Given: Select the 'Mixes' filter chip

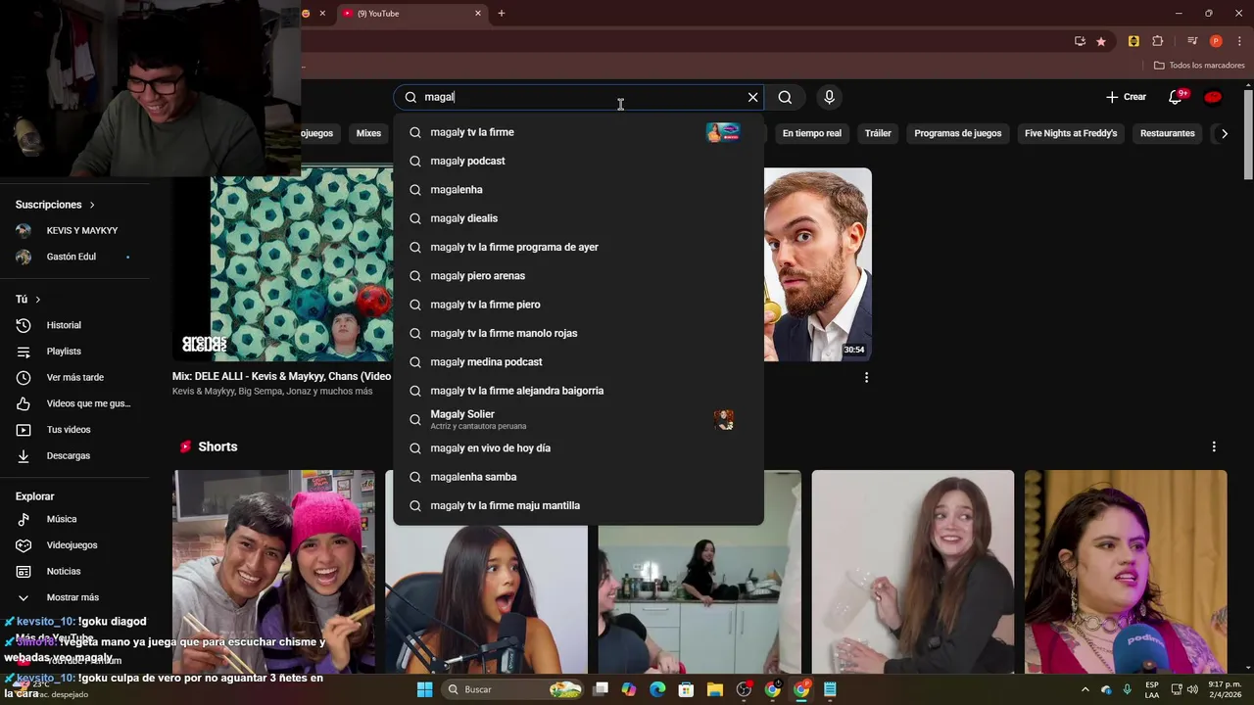Looking at the screenshot, I should [368, 133].
